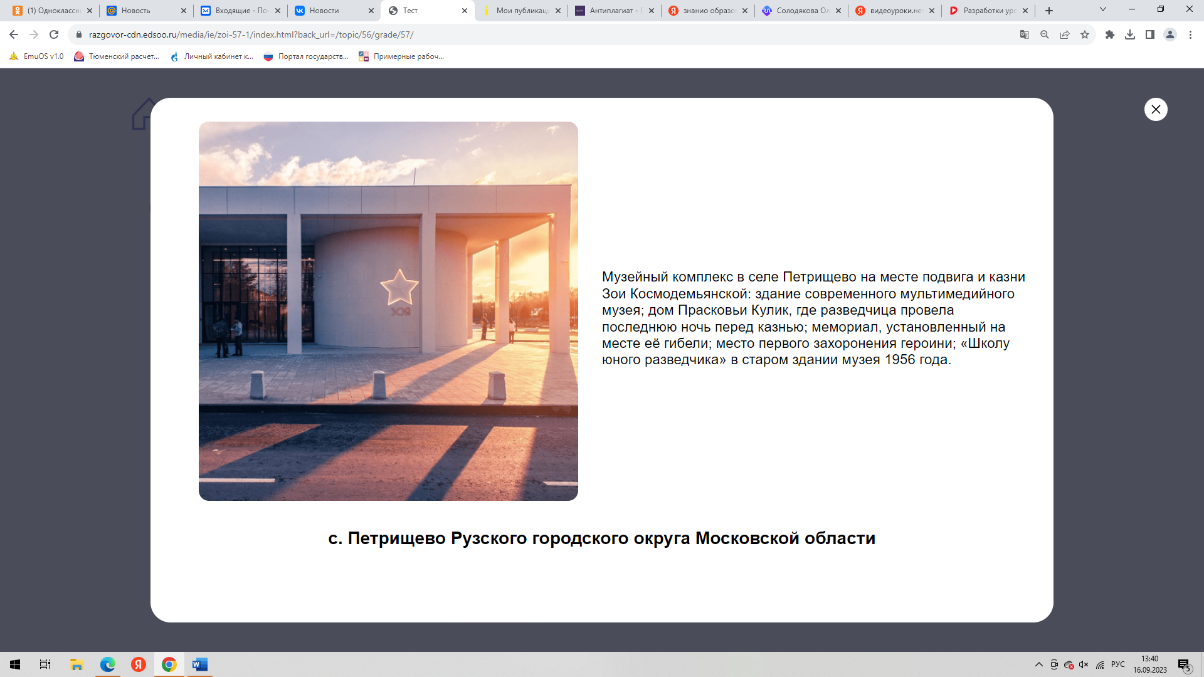Go forward in browser history
Image resolution: width=1204 pixels, height=677 pixels.
tap(34, 34)
